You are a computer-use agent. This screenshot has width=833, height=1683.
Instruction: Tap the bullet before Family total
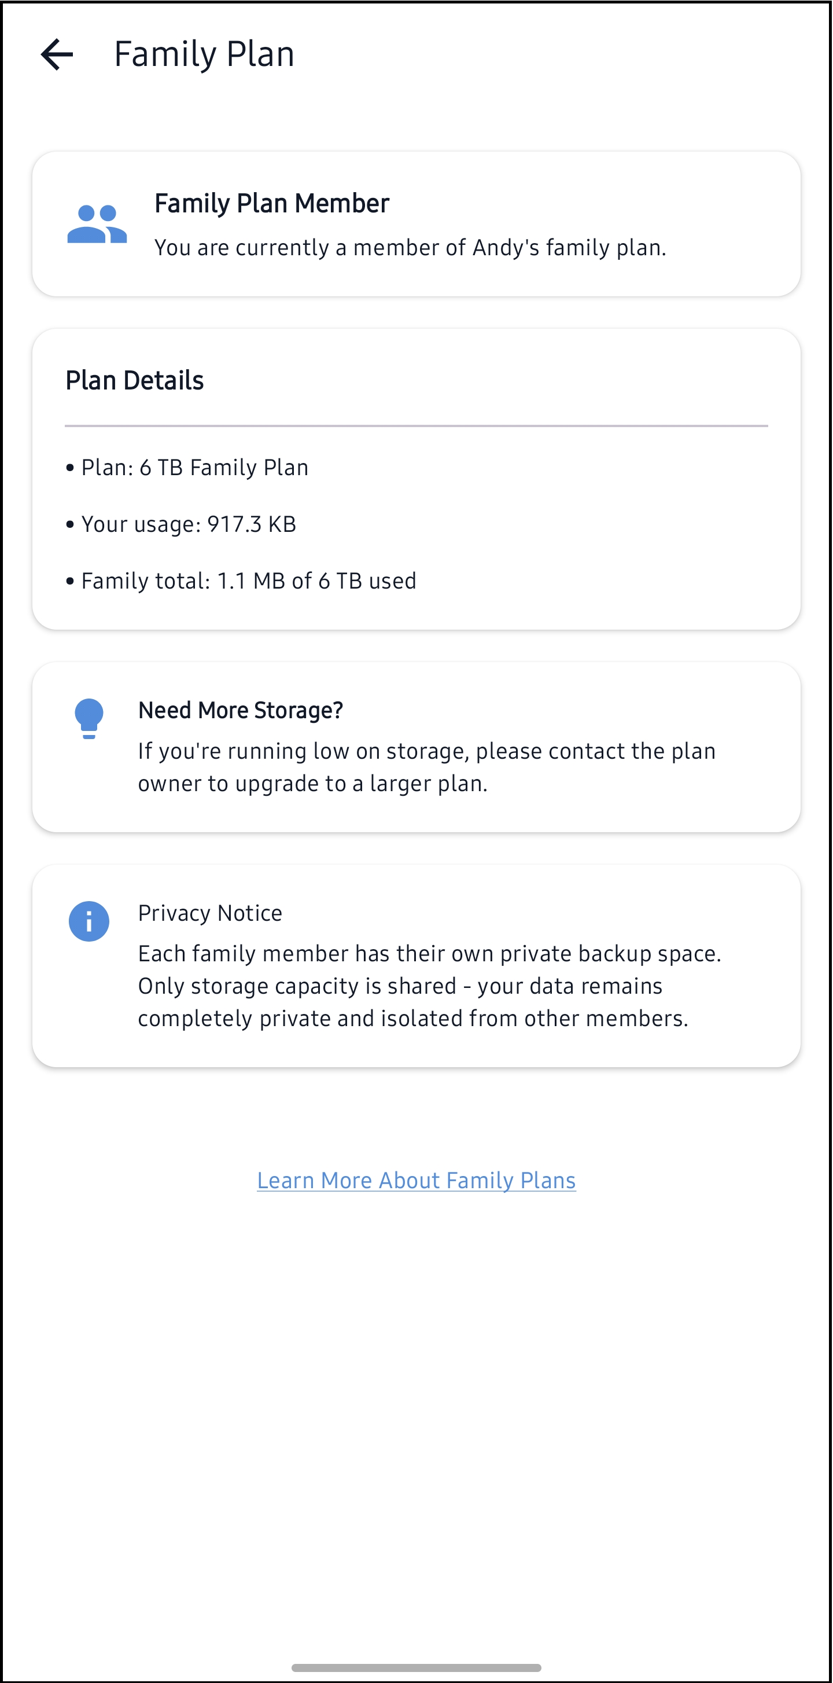(70, 582)
